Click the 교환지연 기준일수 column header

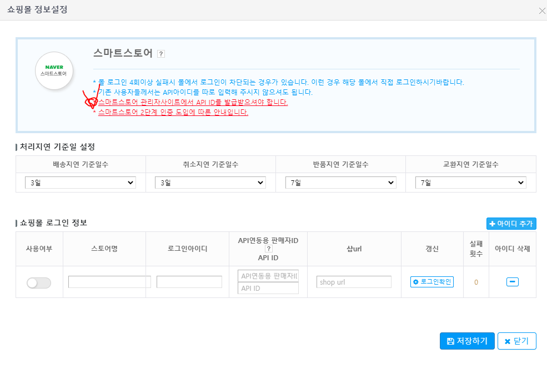[470, 164]
